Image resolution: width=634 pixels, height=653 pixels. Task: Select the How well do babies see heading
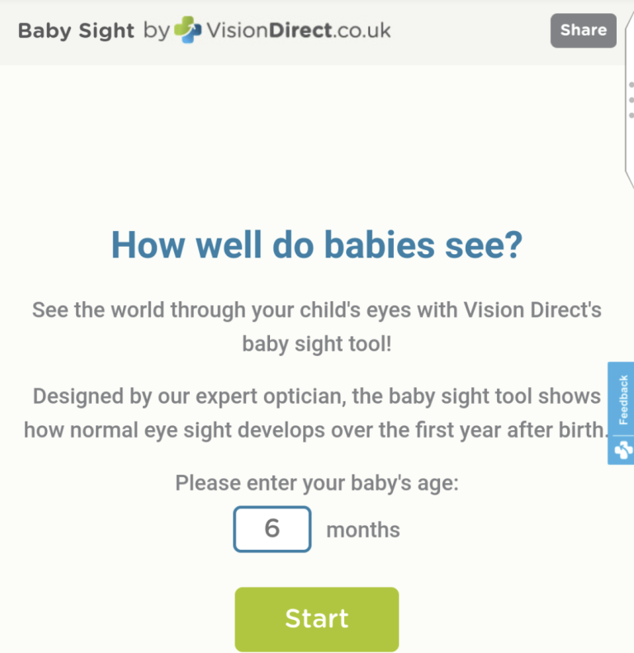(316, 245)
